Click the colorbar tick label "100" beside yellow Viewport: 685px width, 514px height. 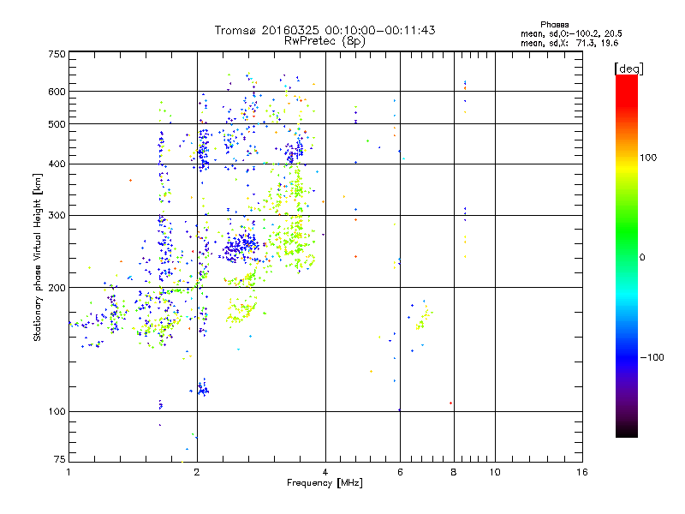648,158
